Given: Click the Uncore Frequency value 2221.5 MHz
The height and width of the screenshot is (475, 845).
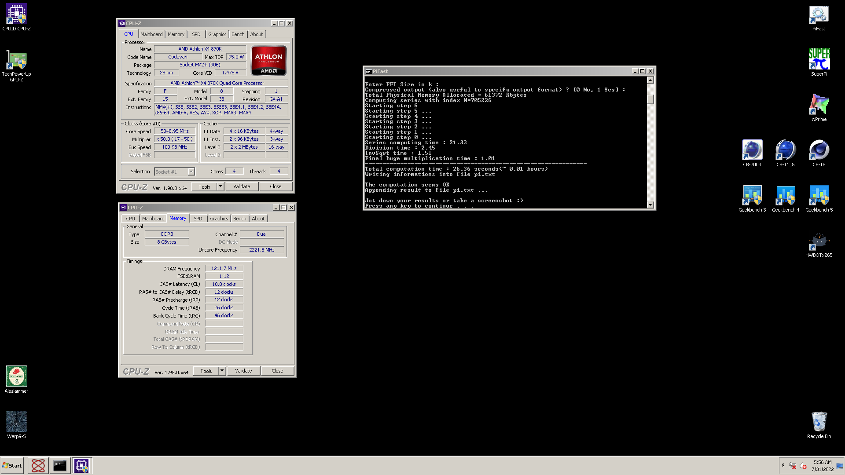Looking at the screenshot, I should [x=262, y=250].
